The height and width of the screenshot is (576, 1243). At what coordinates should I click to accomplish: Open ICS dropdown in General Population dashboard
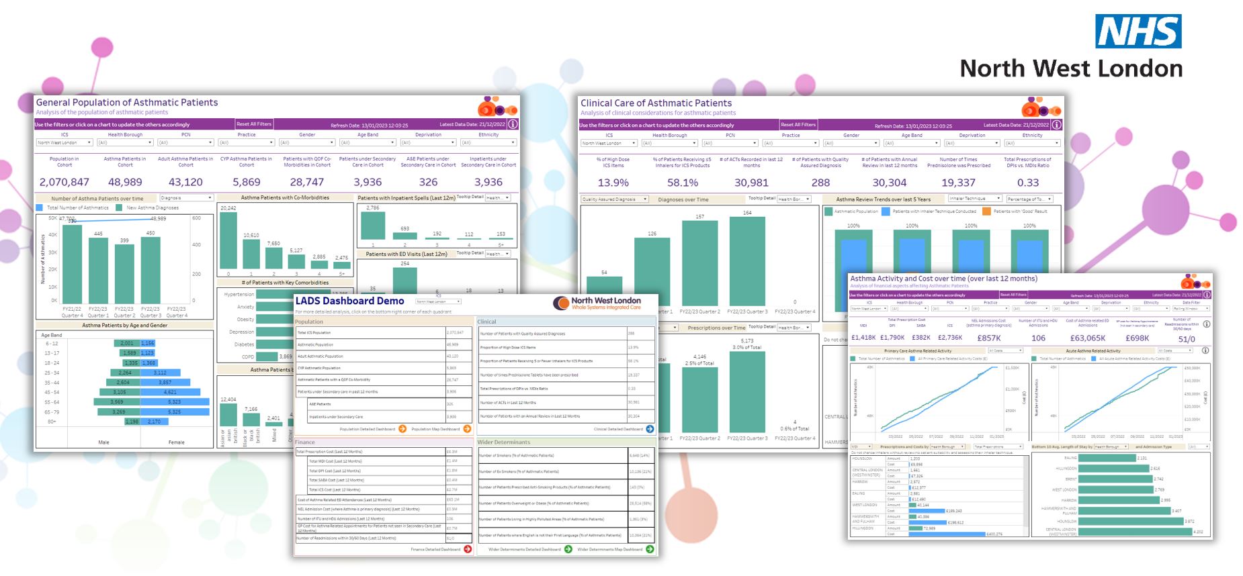[x=65, y=142]
